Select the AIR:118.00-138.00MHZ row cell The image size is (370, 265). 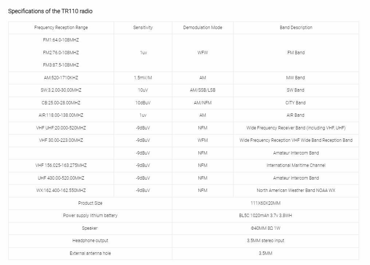[61, 115]
